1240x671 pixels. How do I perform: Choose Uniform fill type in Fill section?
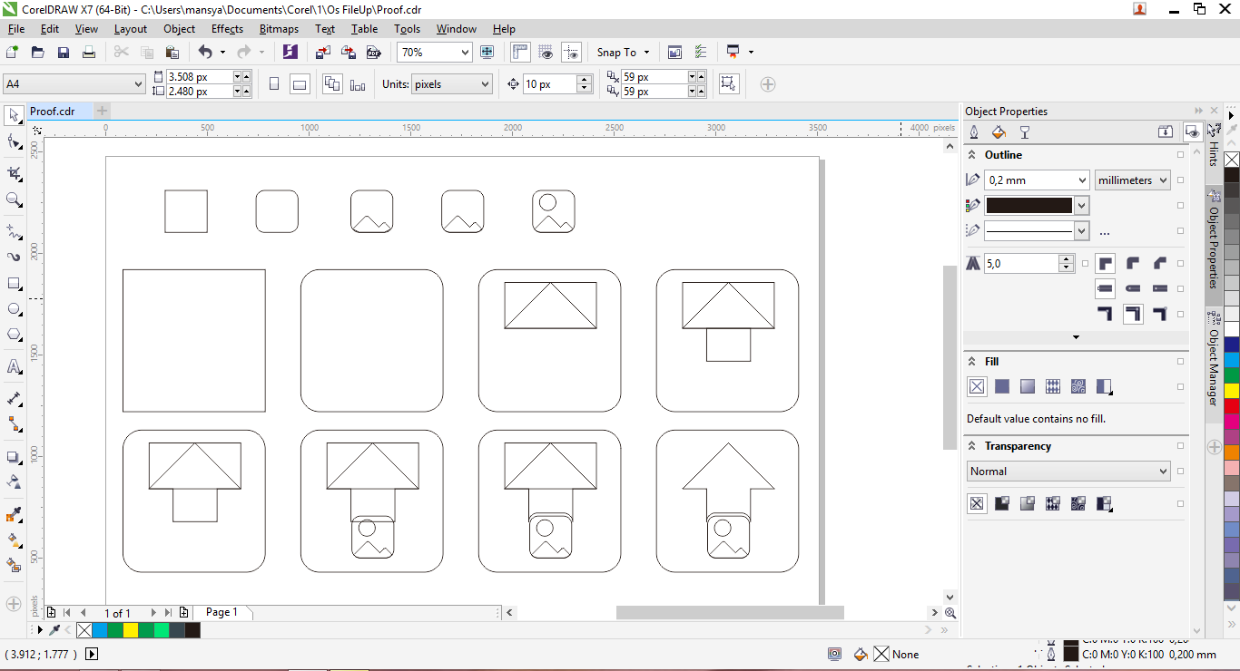(x=1002, y=386)
